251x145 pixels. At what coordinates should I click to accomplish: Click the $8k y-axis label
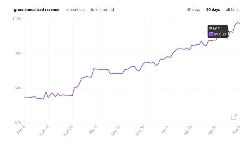[x=18, y=88]
